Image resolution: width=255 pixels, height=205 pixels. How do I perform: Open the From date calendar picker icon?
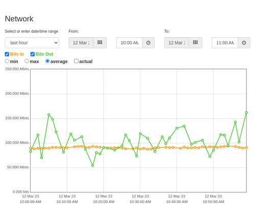coord(100,43)
